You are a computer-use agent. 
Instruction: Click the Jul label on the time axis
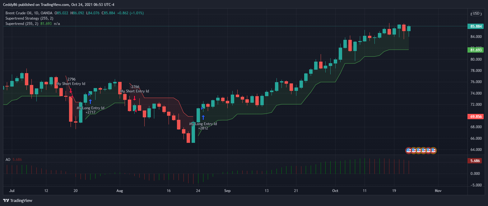tap(12, 191)
